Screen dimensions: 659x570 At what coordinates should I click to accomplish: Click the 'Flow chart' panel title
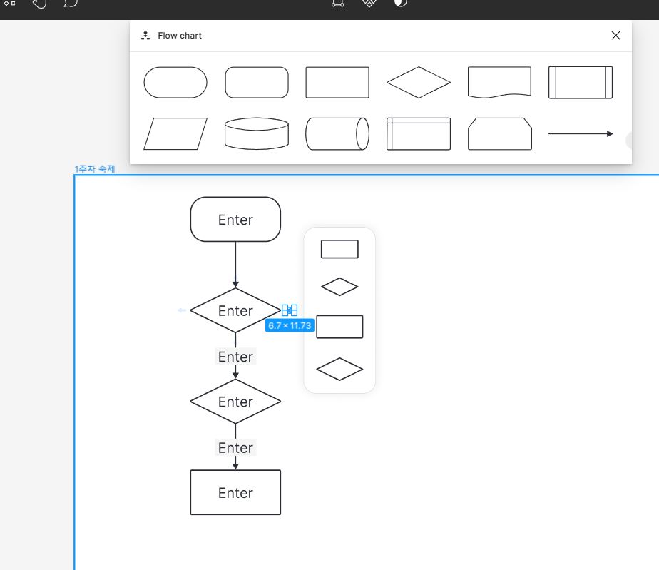pos(180,36)
